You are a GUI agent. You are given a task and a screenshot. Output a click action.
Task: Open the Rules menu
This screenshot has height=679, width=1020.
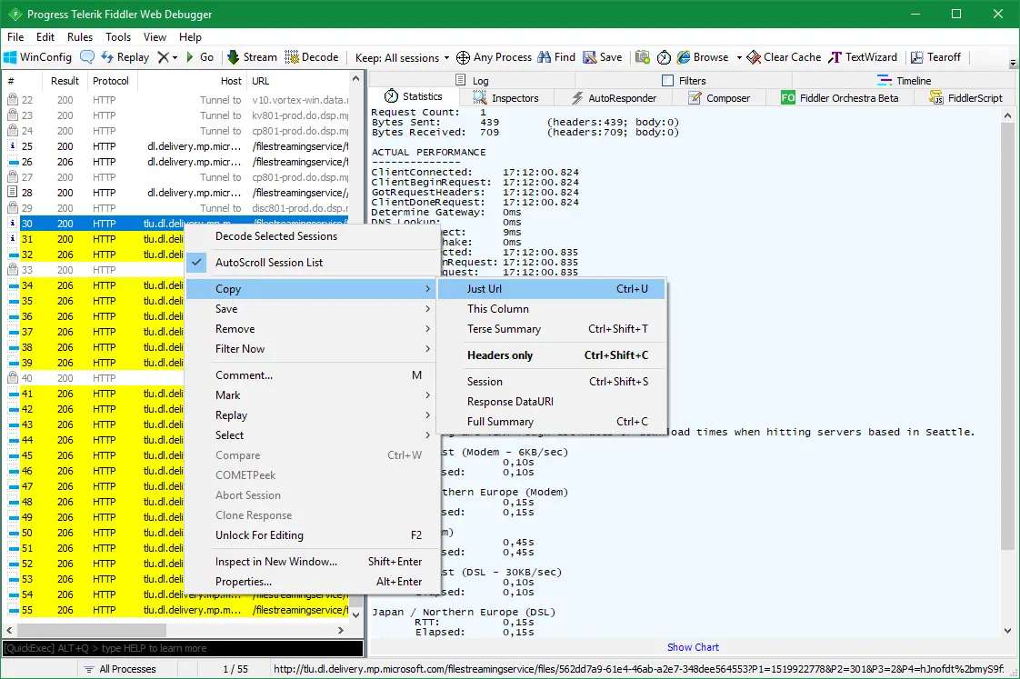point(80,37)
